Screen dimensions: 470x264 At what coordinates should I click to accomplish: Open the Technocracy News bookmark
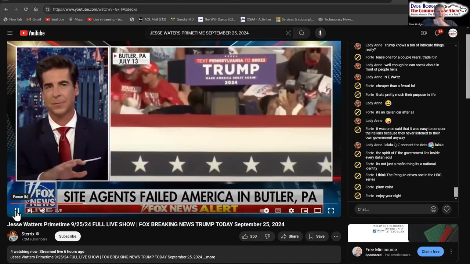pos(336,19)
